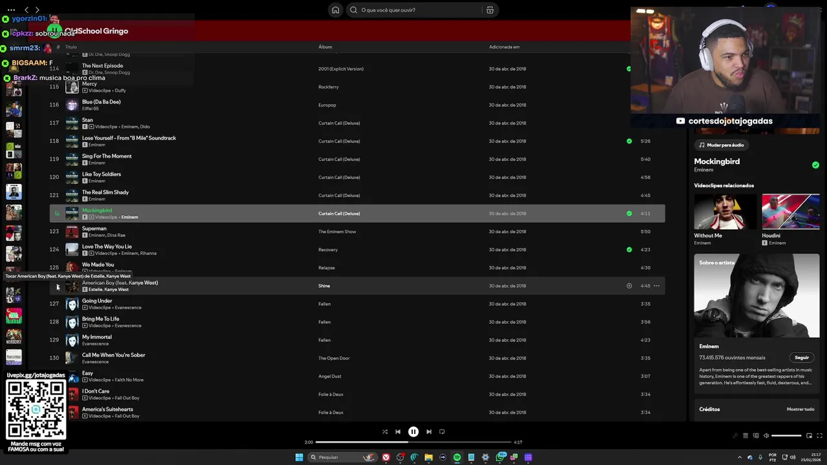Viewport: 827px width, 465px height.
Task: Follow Eminem with the Seguir button
Action: (x=802, y=357)
